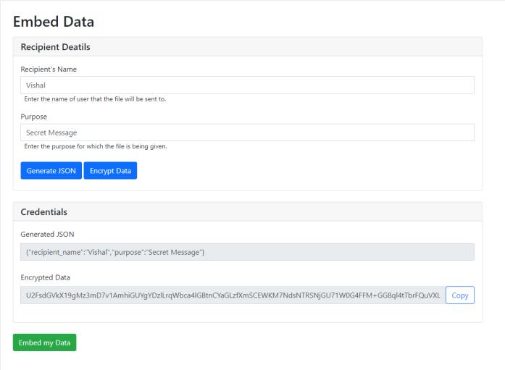
Task: Focus the Purpose text field
Action: (x=246, y=133)
